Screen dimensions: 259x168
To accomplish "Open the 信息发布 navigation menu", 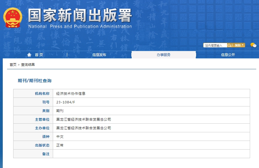I will (99, 55).
